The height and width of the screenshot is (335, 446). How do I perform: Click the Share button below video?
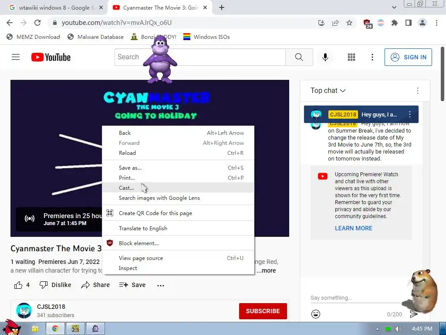[95, 285]
